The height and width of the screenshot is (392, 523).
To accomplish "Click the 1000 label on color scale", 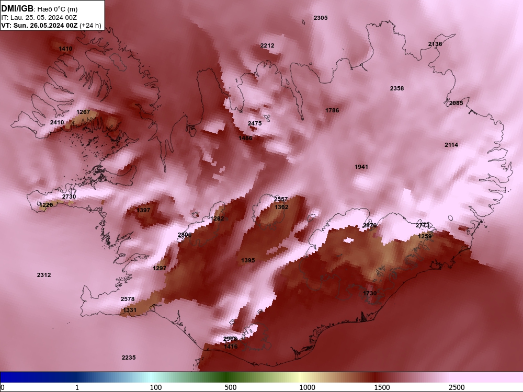I will pyautogui.click(x=307, y=387).
